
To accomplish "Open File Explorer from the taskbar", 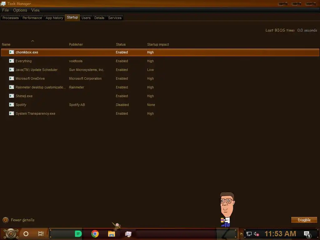I will pos(112,234).
